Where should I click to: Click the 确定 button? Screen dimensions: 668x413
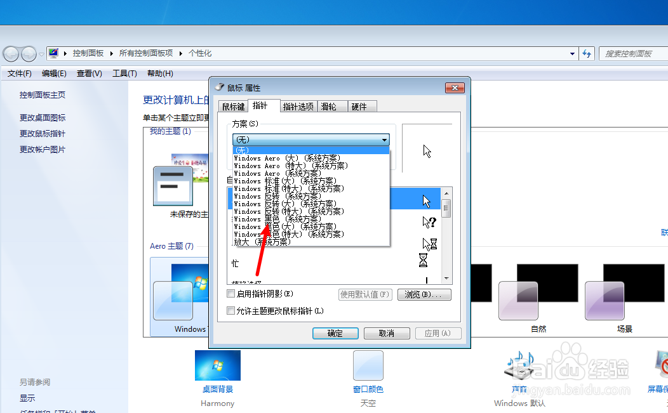pyautogui.click(x=335, y=333)
